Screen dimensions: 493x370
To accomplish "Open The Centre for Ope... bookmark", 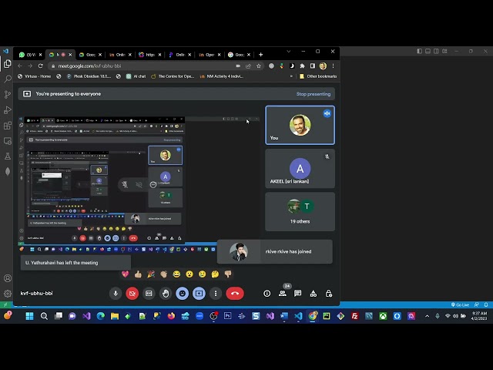I will tap(173, 76).
